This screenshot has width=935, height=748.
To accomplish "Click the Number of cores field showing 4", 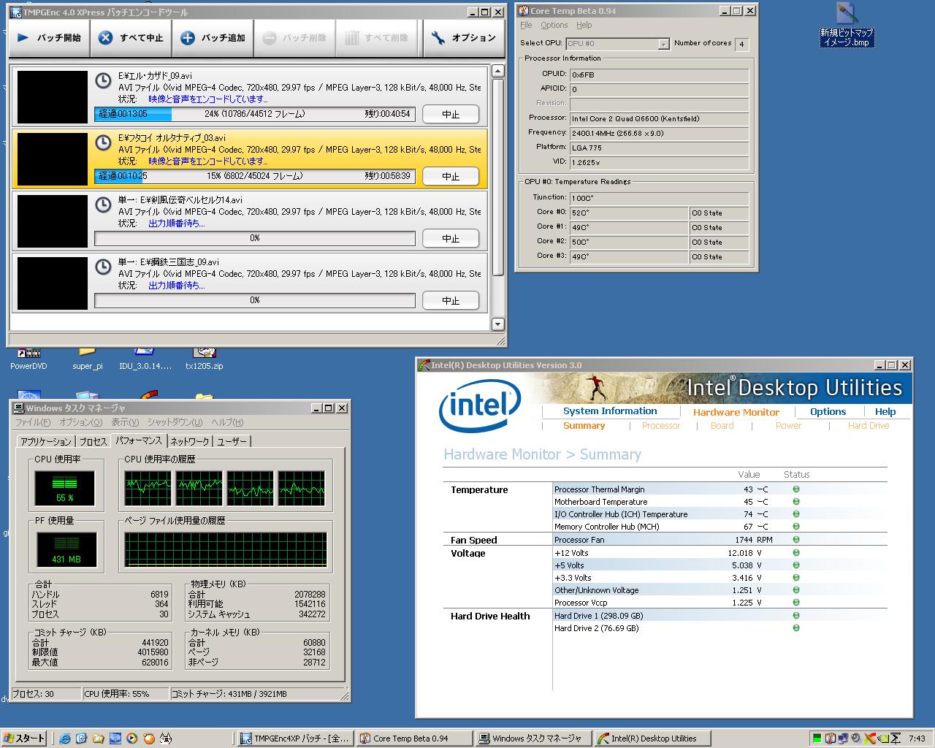I will [741, 44].
